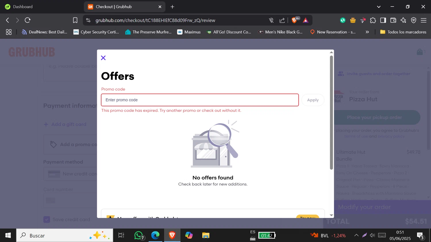Open Copilot from taskbar
431x242 pixels.
189,235
